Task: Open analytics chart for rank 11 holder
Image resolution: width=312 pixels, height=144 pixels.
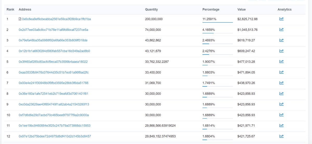Action: [x=281, y=125]
